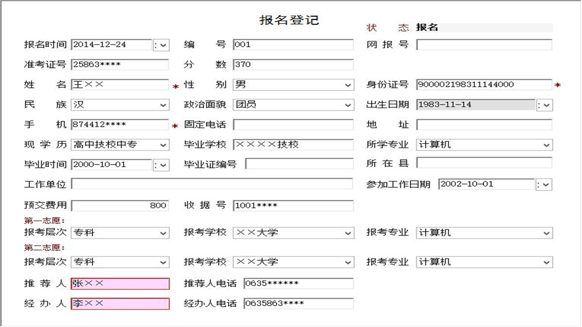This screenshot has width=582, height=327.
Task: Click the 预交费用 prepaid fee field showing 800
Action: pos(119,205)
